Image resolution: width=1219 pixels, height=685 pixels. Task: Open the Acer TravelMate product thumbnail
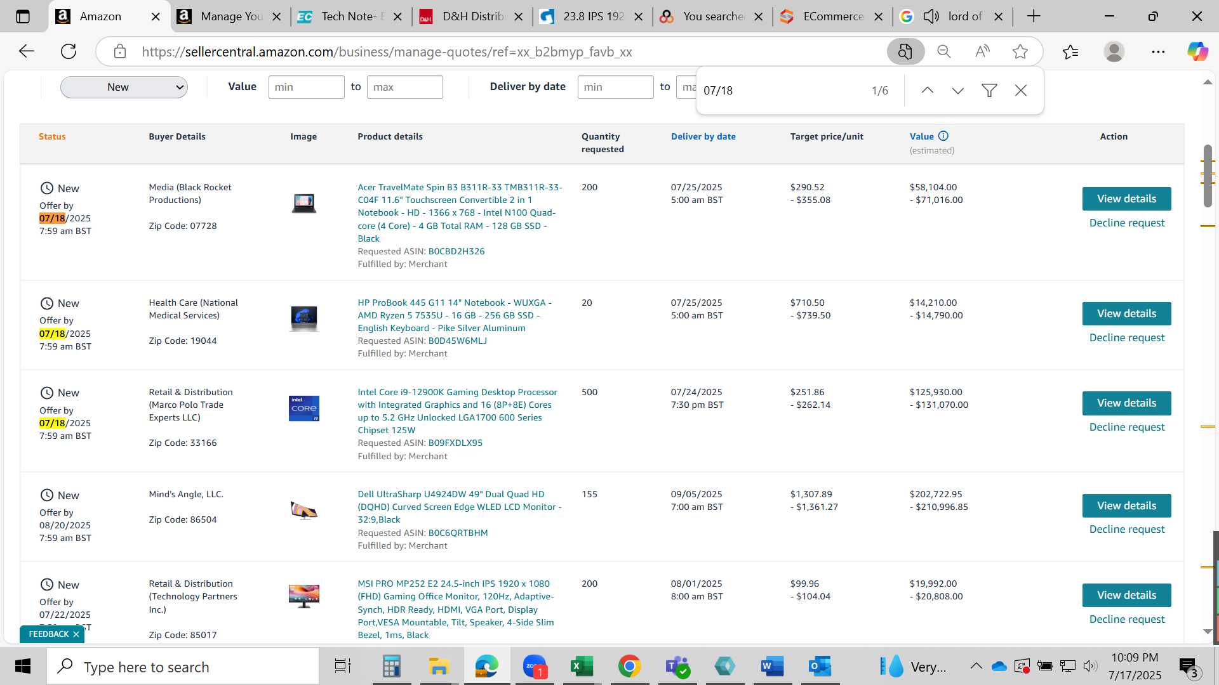tap(303, 203)
